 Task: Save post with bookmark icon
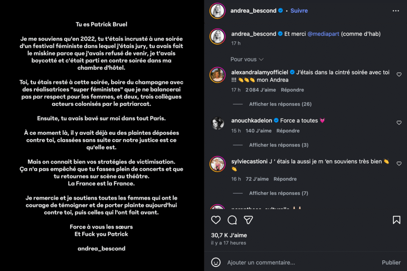[396, 220]
